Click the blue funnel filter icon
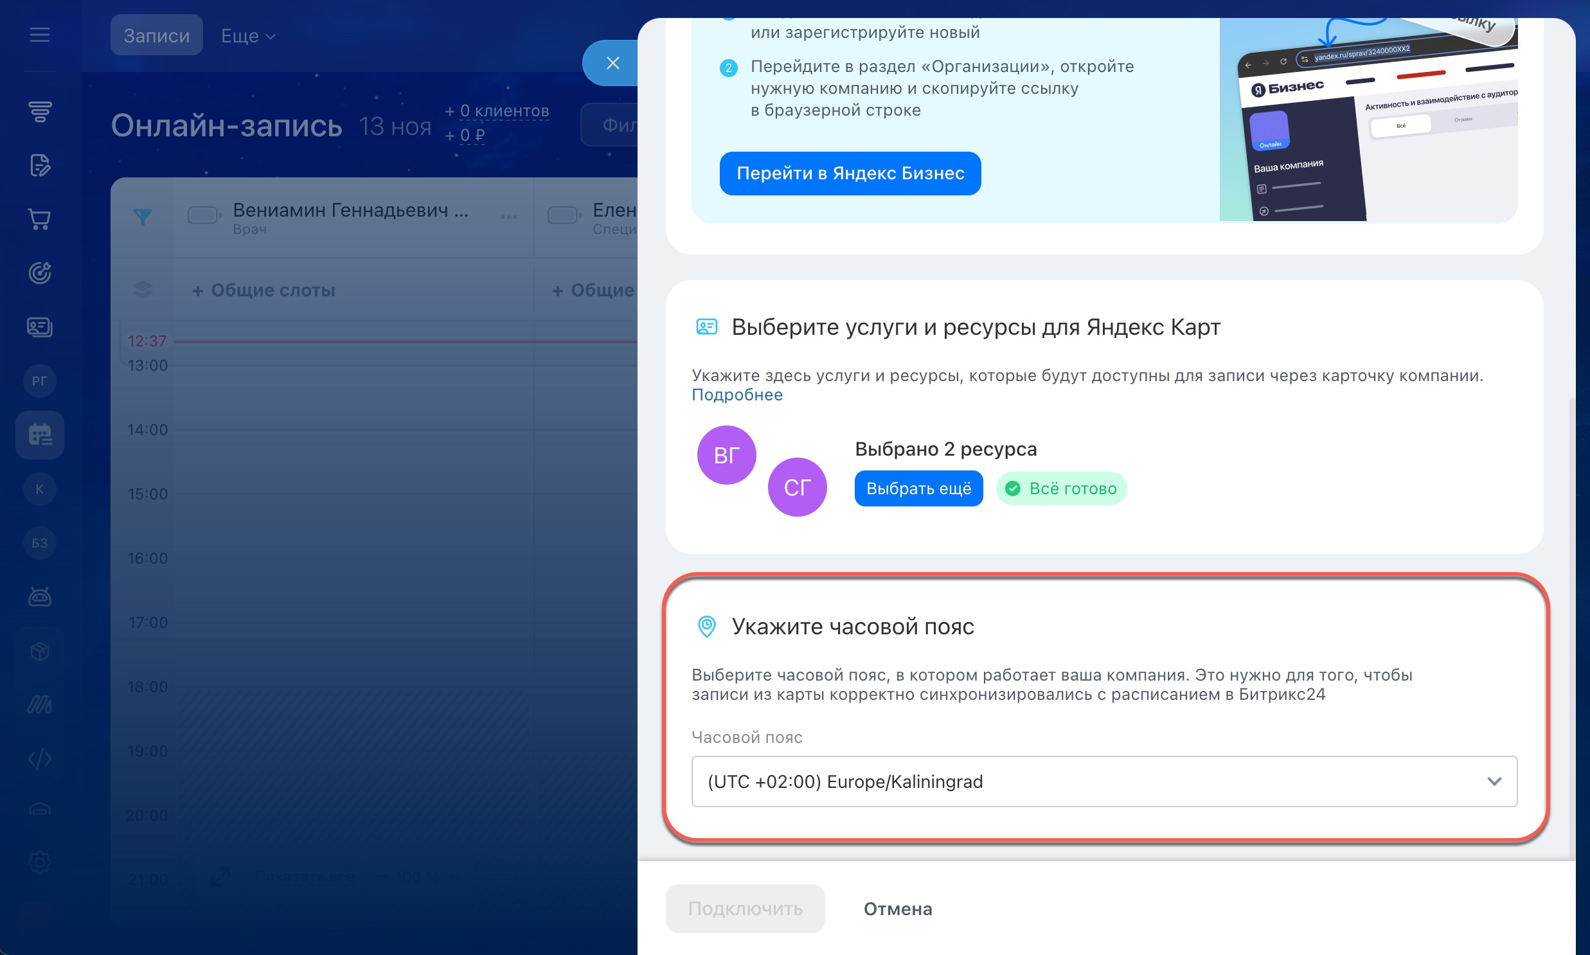Image resolution: width=1590 pixels, height=955 pixels. click(142, 217)
